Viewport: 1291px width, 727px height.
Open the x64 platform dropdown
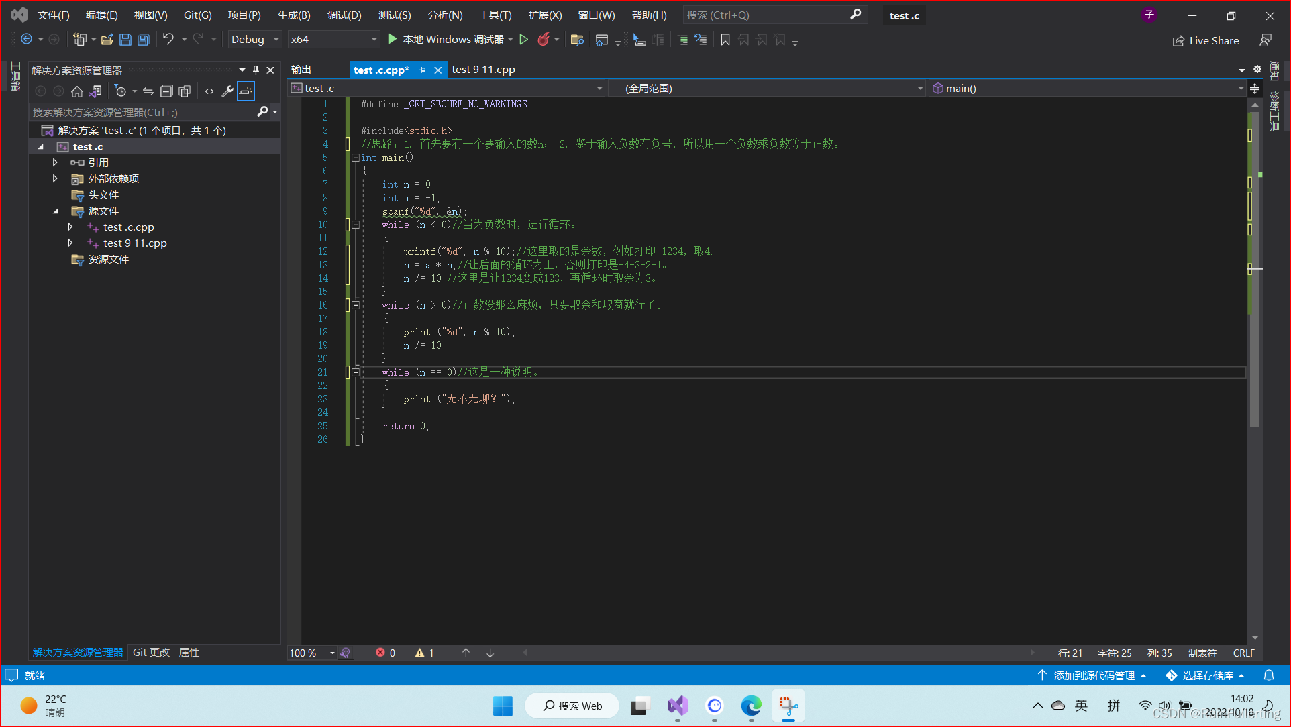point(333,40)
